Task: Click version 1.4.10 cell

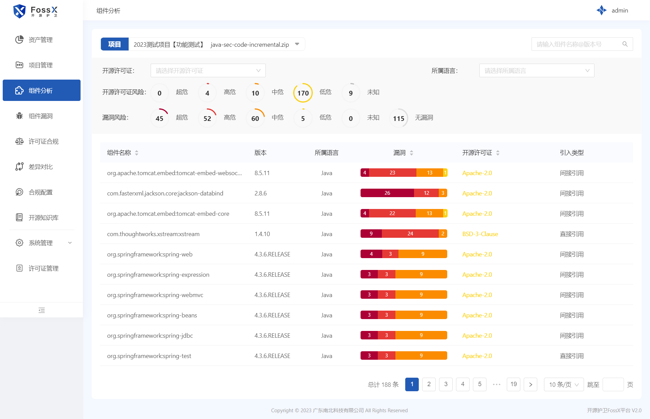Action: click(x=262, y=234)
